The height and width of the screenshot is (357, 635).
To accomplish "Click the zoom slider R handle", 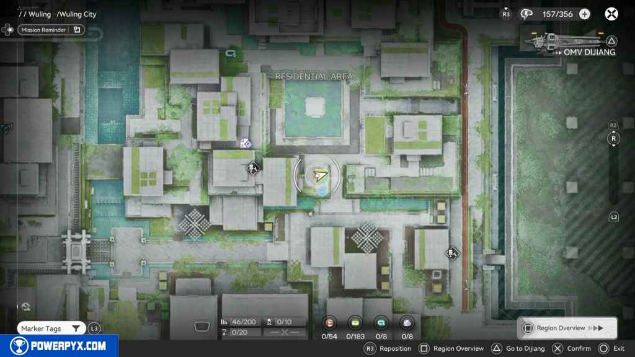I will (x=613, y=139).
